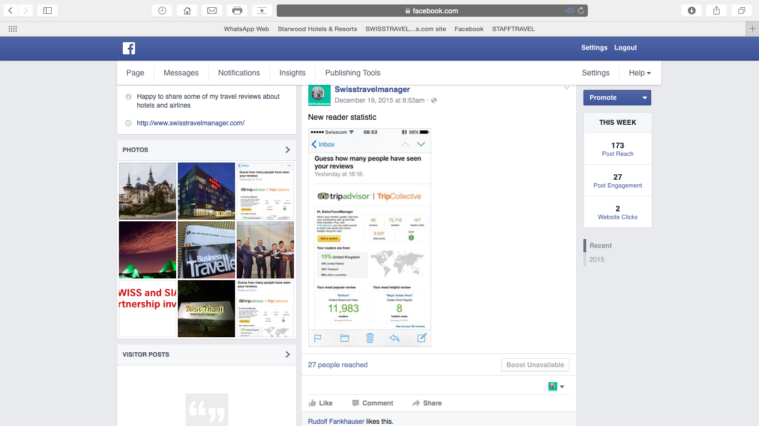The height and width of the screenshot is (426, 759).
Task: Open Safari downloads icon
Action: [x=691, y=11]
